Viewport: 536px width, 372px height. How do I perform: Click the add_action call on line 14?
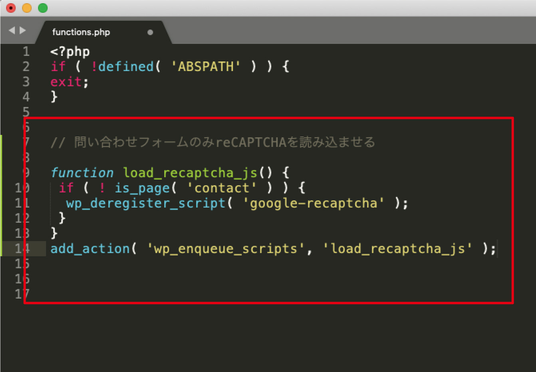90,249
